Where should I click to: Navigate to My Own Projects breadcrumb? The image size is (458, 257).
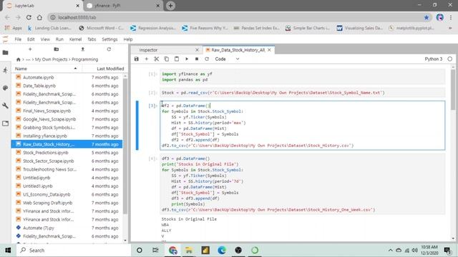pyautogui.click(x=51, y=59)
